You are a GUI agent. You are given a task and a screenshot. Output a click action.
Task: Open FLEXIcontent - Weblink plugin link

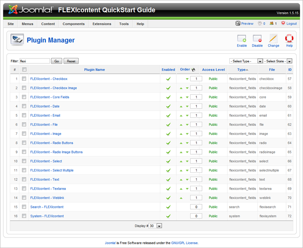click(47, 198)
